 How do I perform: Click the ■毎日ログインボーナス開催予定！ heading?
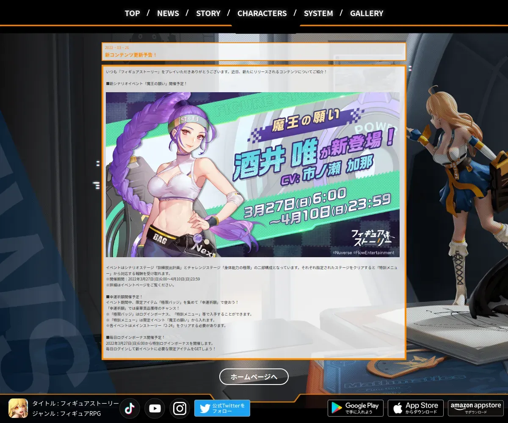click(x=135, y=338)
